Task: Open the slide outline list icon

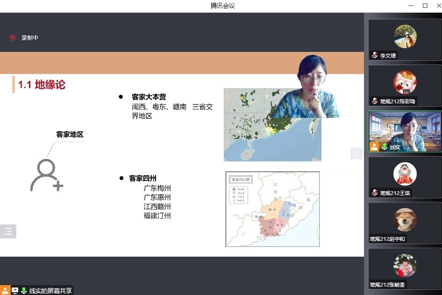Action: (x=8, y=231)
